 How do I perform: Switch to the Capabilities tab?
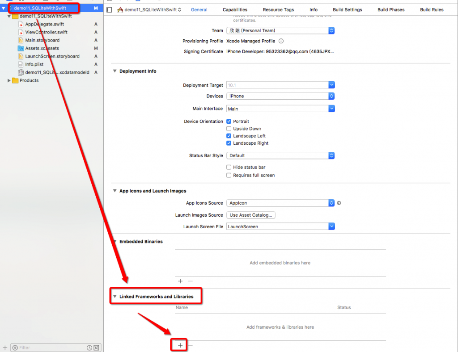click(x=235, y=10)
